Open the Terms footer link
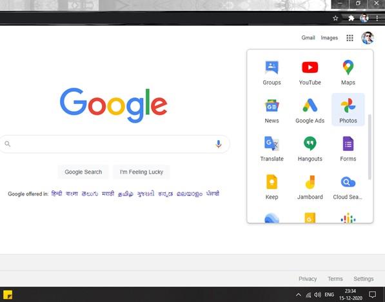This screenshot has height=302, width=385. coord(335,279)
